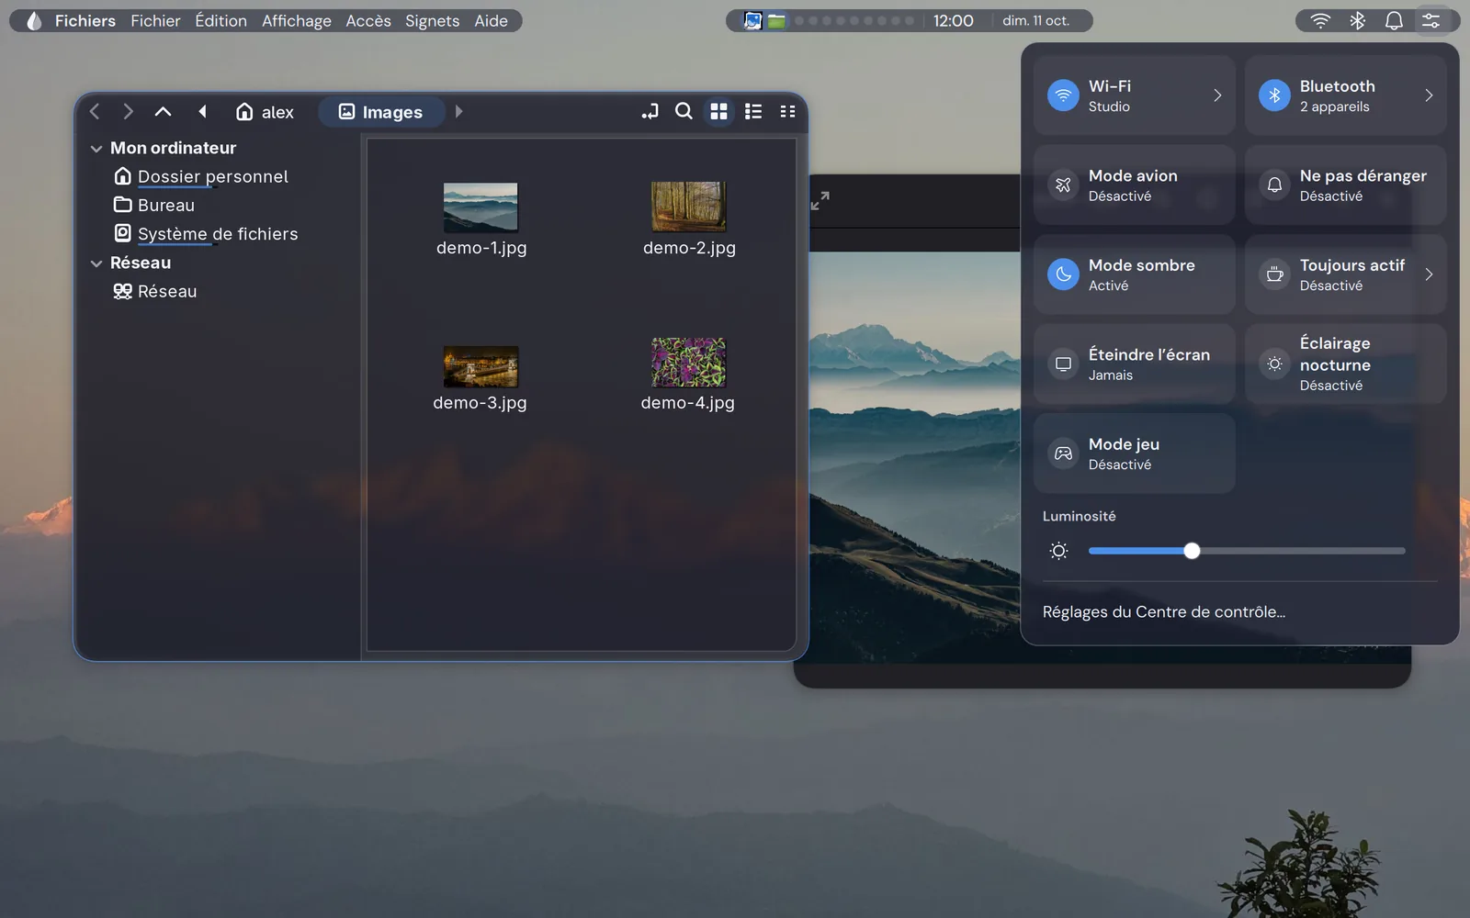Go forward in file manager history
This screenshot has height=918, width=1470.
(128, 112)
